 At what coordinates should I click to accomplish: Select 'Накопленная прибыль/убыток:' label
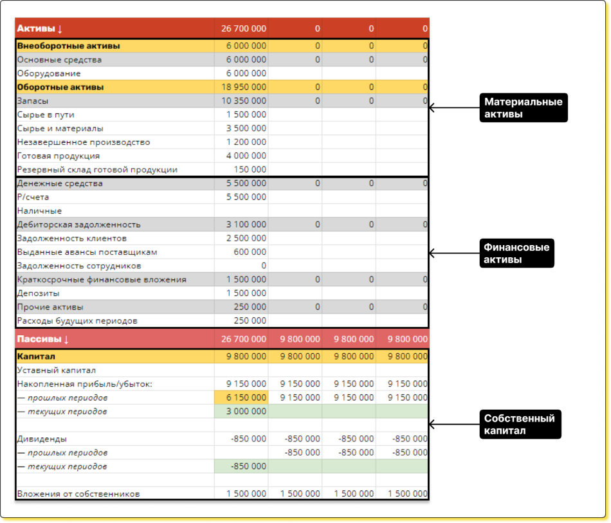click(x=84, y=384)
